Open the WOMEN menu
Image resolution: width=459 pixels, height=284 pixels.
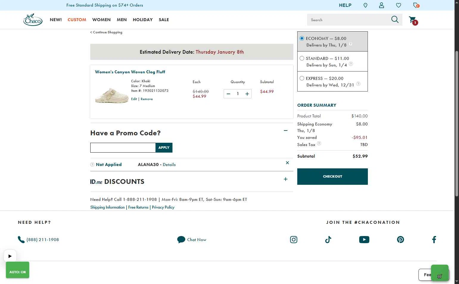tap(101, 20)
